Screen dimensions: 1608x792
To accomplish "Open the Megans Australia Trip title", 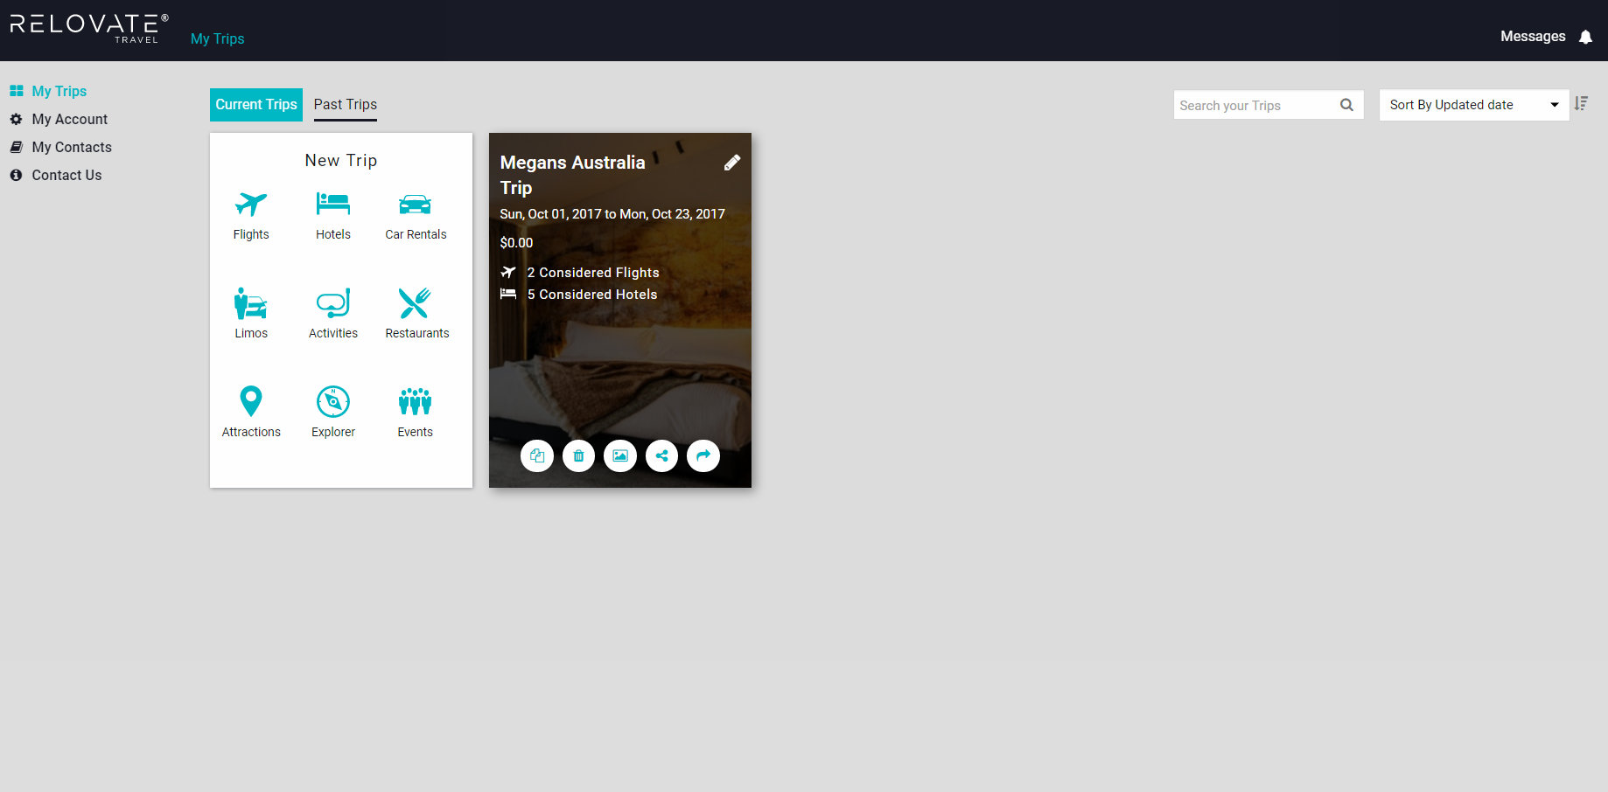I will 572,175.
